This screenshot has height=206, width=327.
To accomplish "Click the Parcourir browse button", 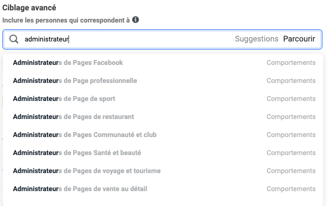I will (x=299, y=39).
